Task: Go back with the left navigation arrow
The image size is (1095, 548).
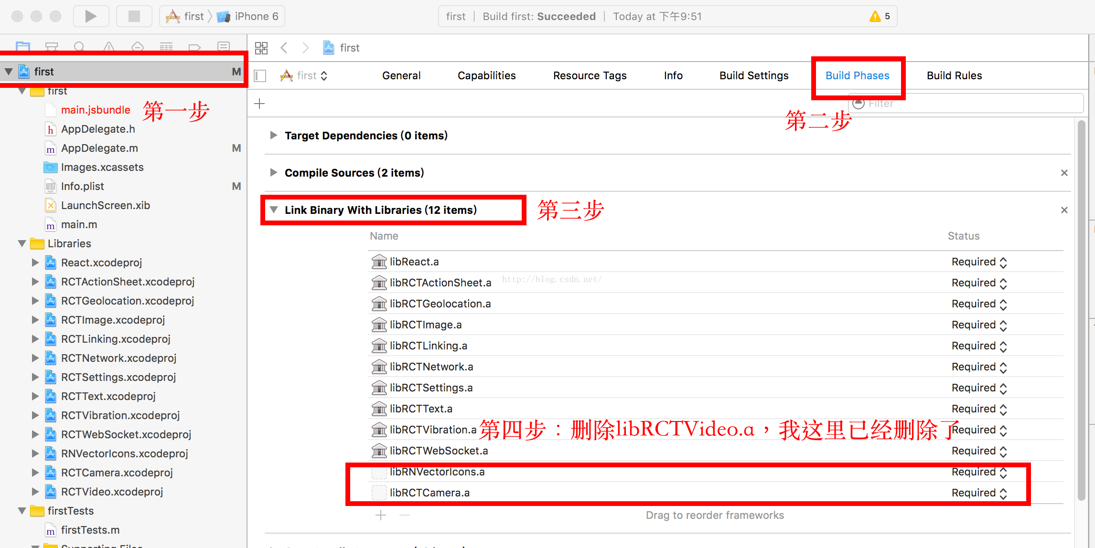Action: tap(284, 48)
